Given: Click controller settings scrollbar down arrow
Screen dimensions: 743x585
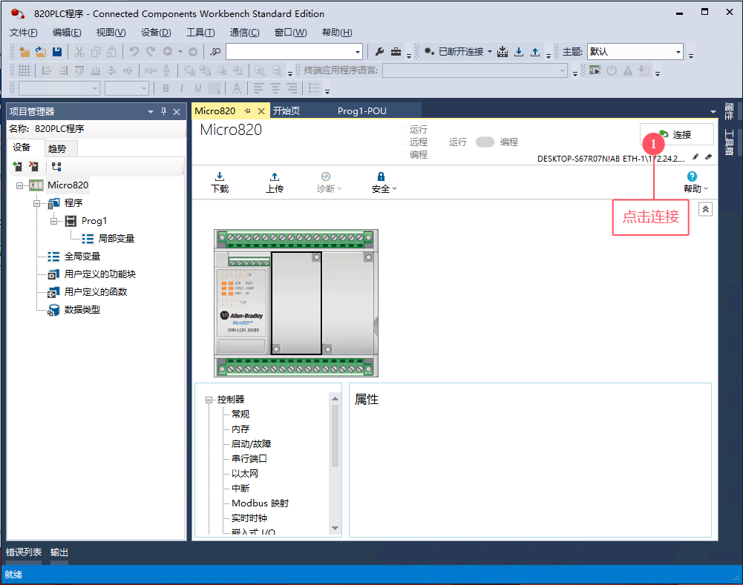Looking at the screenshot, I should (x=335, y=528).
